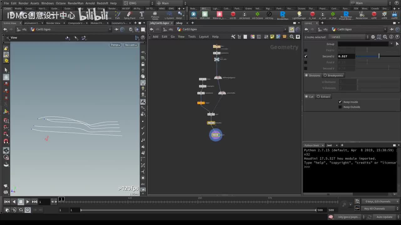Toggle the Second U checkbox
401x225 pixels.
pos(306,56)
